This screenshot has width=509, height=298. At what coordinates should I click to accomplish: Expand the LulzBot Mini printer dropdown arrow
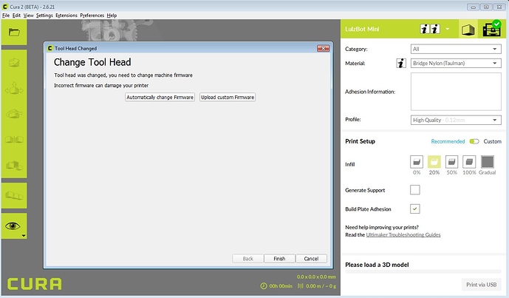tap(448, 29)
